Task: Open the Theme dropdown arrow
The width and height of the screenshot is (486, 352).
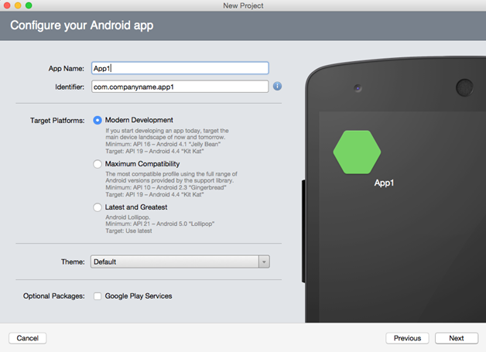Action: tap(264, 262)
